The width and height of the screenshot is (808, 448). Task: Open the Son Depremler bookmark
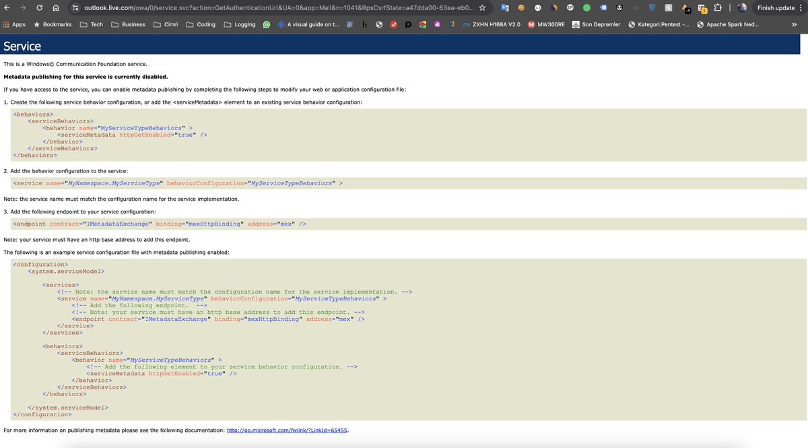point(597,24)
